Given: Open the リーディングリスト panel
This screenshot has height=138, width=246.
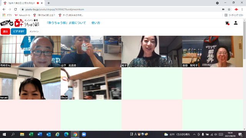Looking at the screenshot, I should [234, 15].
